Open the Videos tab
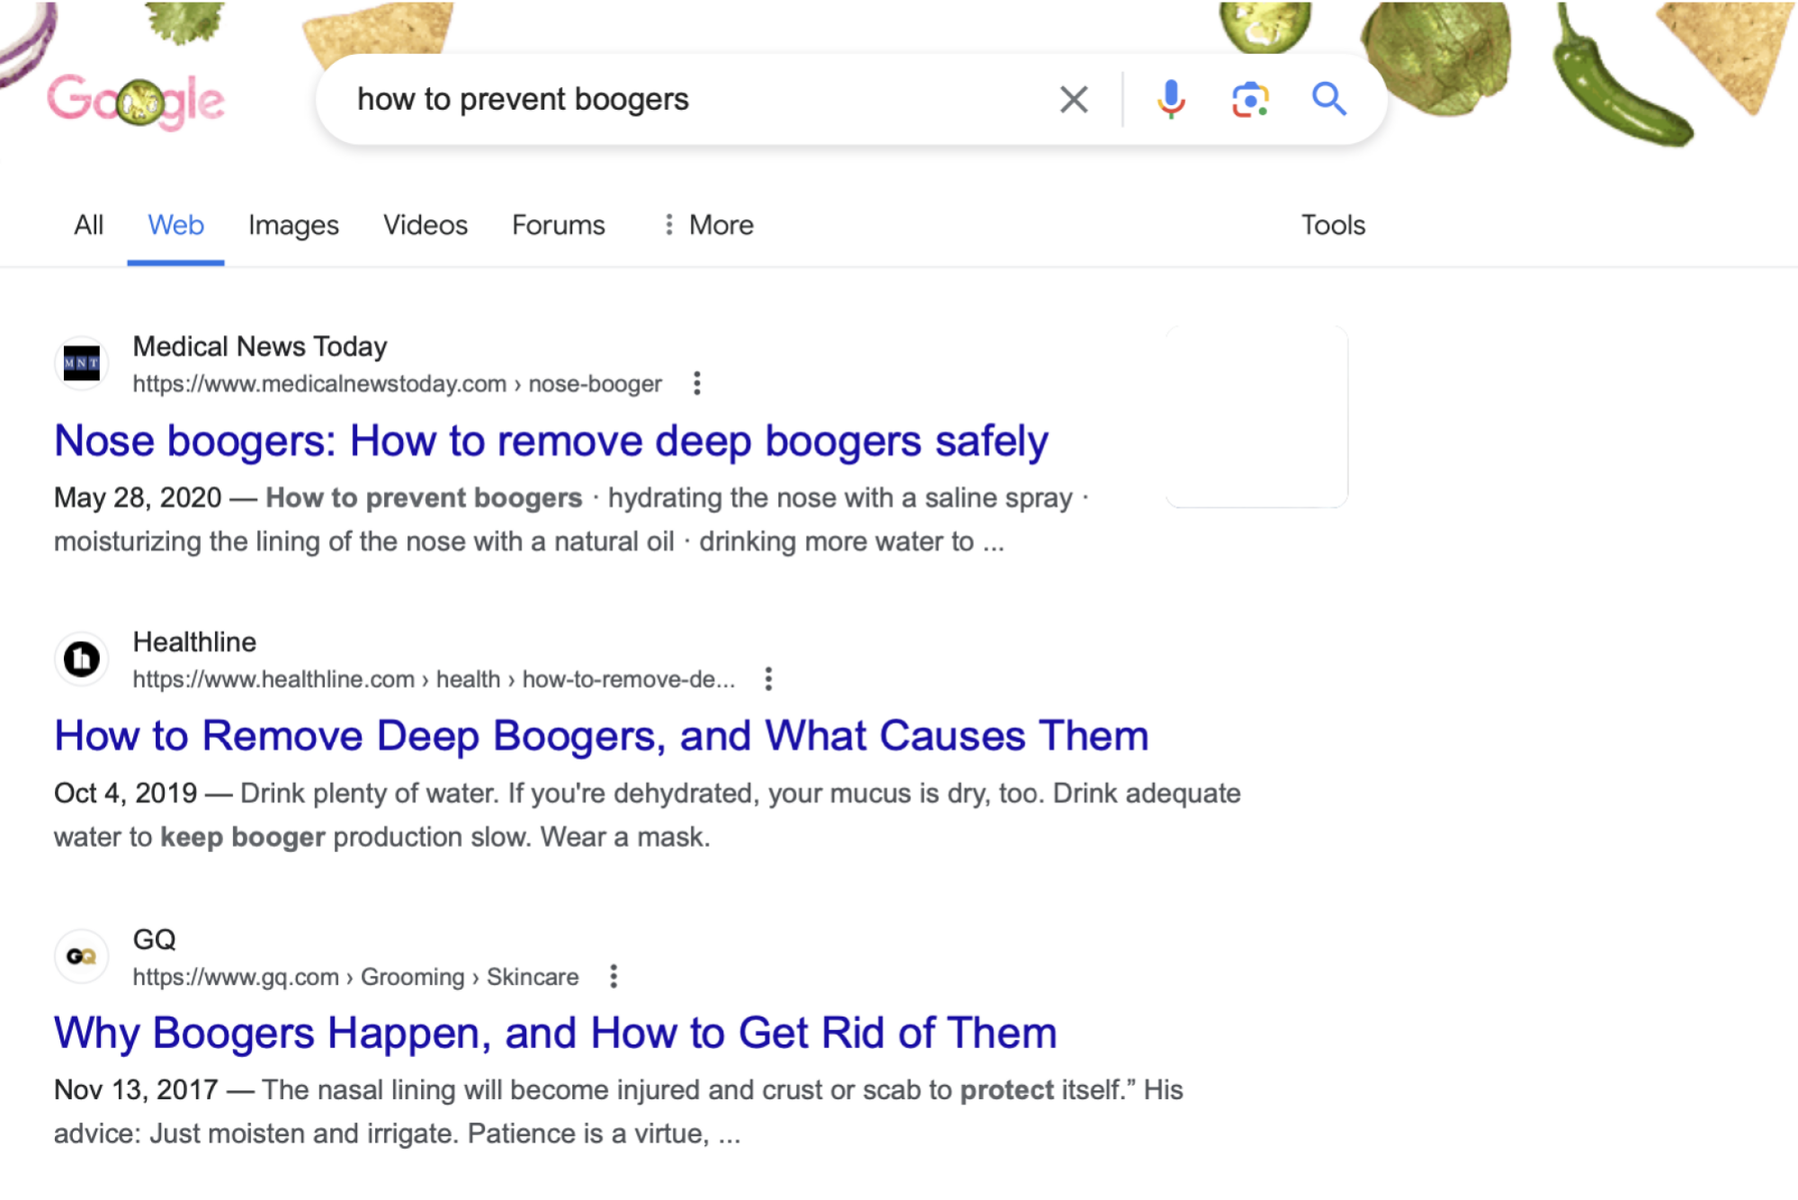This screenshot has width=1798, height=1200. click(x=425, y=225)
